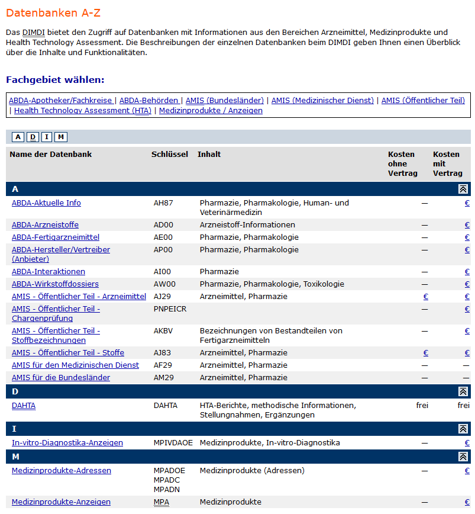Click the DIMDI abbreviation in intro text
Viewport: 475px width, 514px height.
click(34, 32)
